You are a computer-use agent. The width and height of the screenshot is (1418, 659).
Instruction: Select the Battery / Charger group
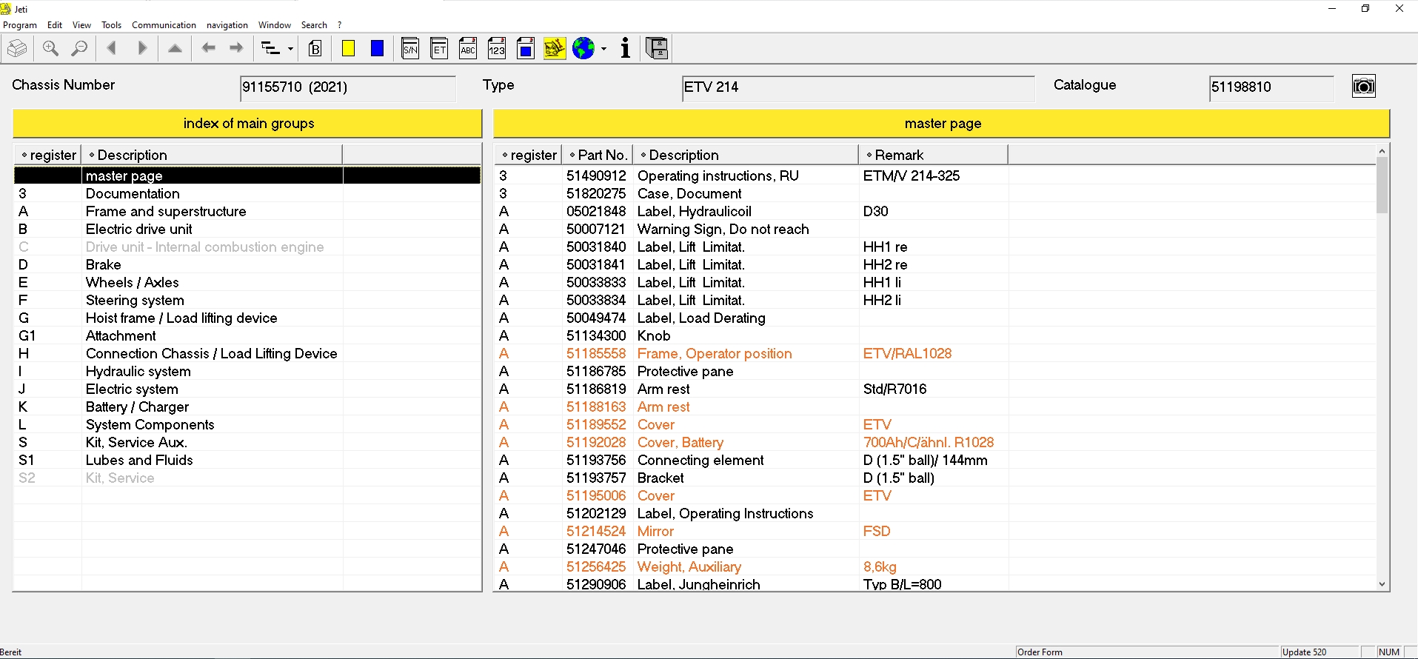click(247, 407)
